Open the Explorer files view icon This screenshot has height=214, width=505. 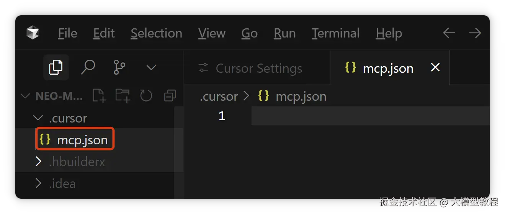(x=56, y=68)
